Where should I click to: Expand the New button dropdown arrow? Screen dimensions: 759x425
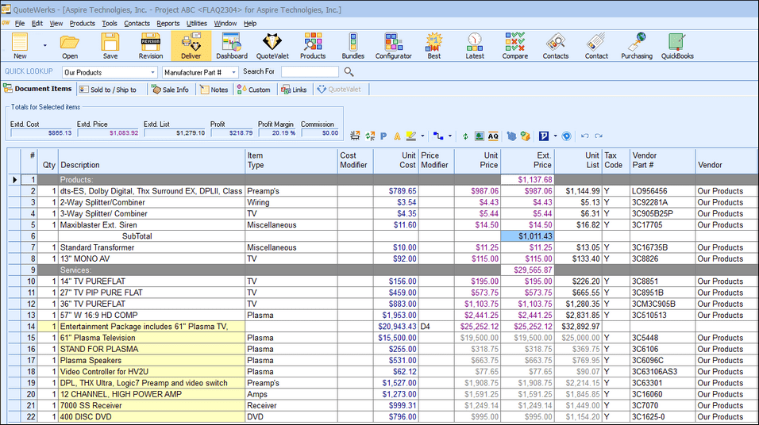pos(44,45)
